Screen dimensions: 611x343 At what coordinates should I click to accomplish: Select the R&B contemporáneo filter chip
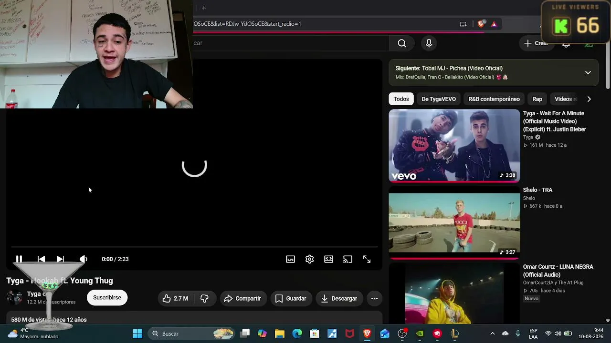(x=494, y=99)
